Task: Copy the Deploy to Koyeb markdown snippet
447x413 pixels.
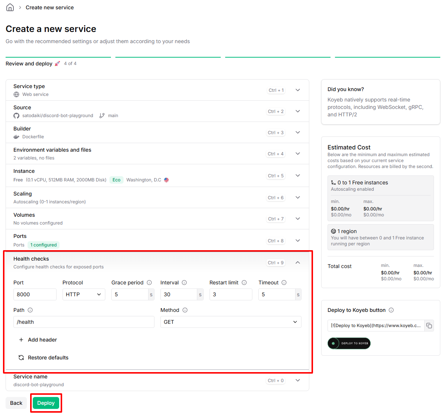Action: [x=429, y=326]
